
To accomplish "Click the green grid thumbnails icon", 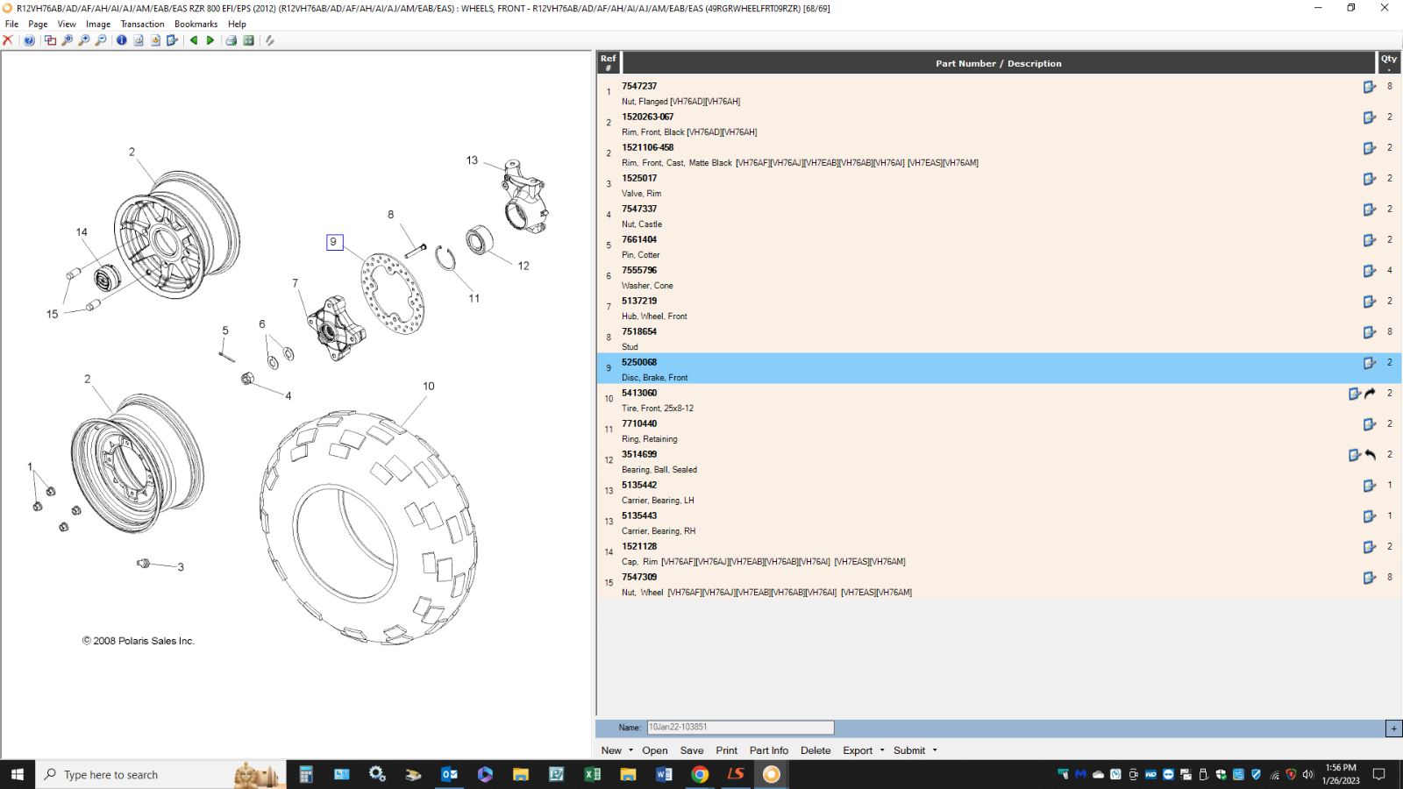I will click(249, 40).
